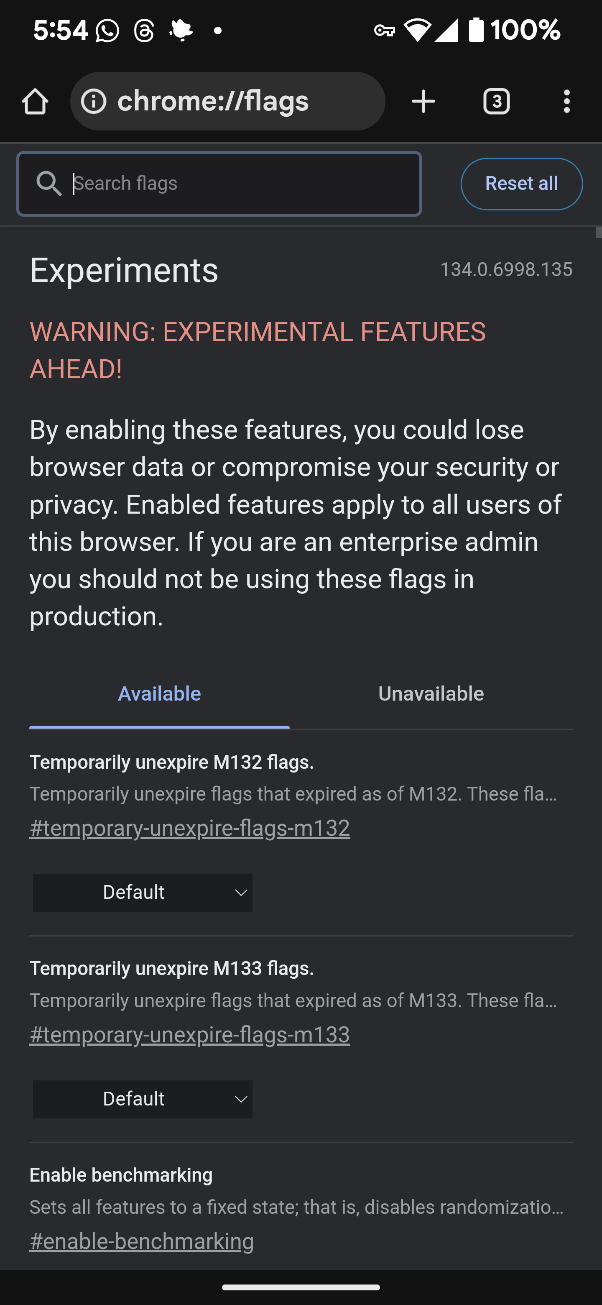
Task: Switch to the Available tab
Action: pos(159,694)
